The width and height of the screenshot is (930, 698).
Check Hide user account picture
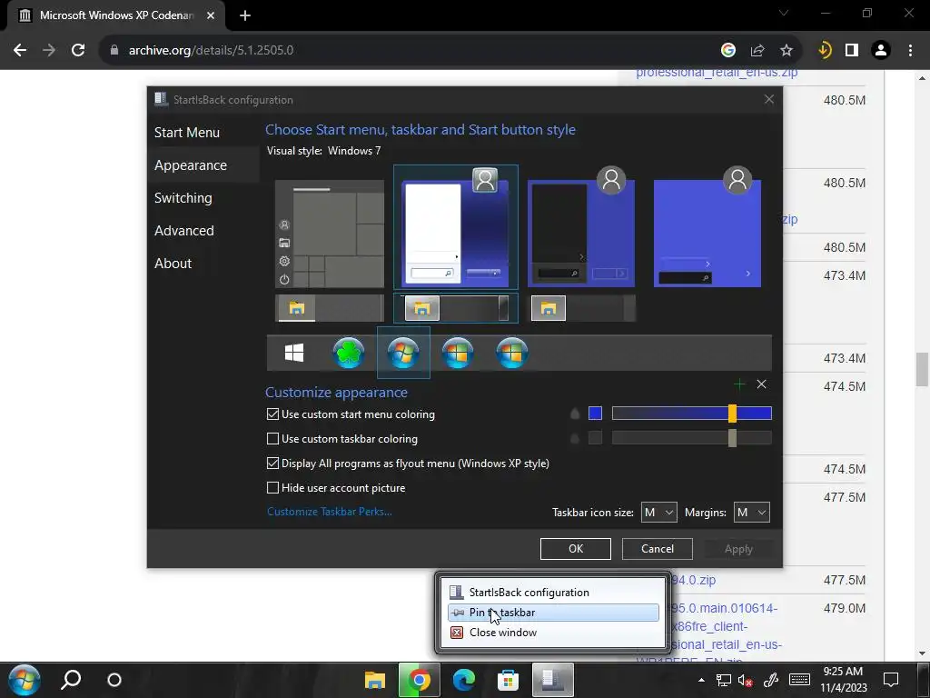[x=272, y=488]
